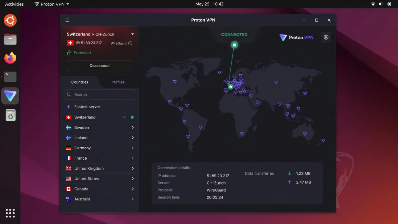This screenshot has width=398, height=224.
Task: Click the United Kingdom flag icon
Action: pyautogui.click(x=69, y=169)
